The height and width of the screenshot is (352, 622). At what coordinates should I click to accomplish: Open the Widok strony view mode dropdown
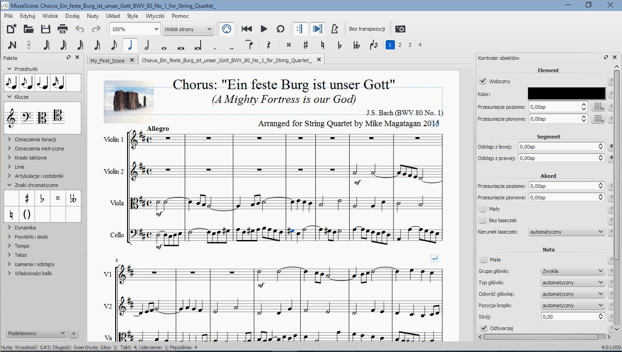188,29
